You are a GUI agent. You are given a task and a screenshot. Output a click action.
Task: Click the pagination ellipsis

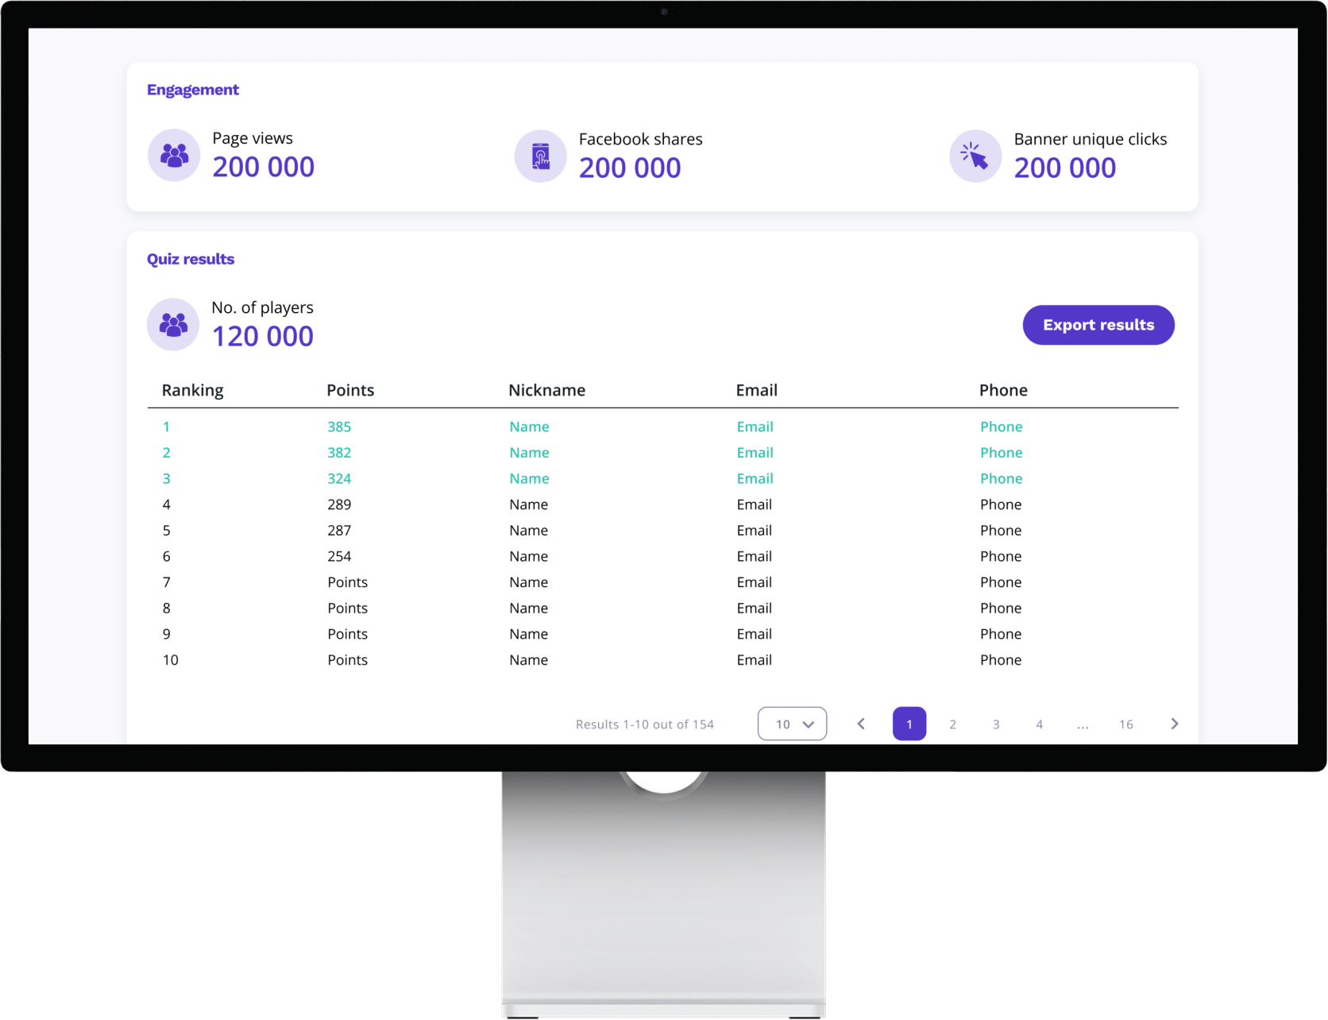click(x=1083, y=724)
